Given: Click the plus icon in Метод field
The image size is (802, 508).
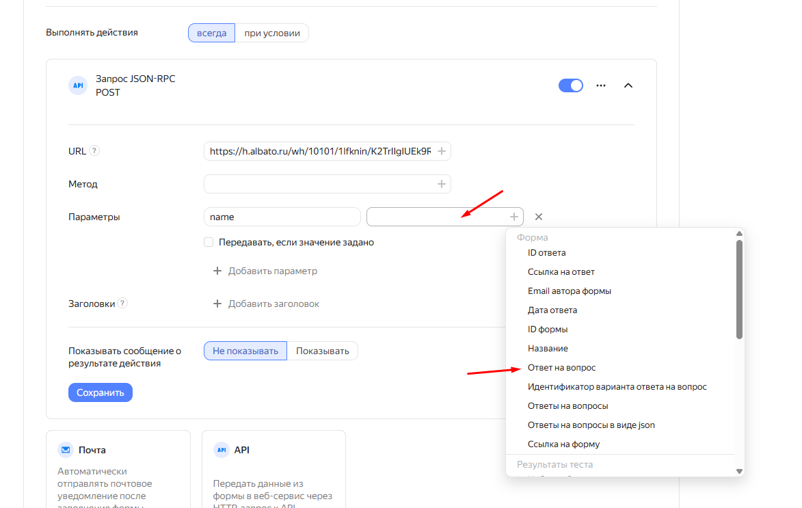Looking at the screenshot, I should (x=442, y=184).
